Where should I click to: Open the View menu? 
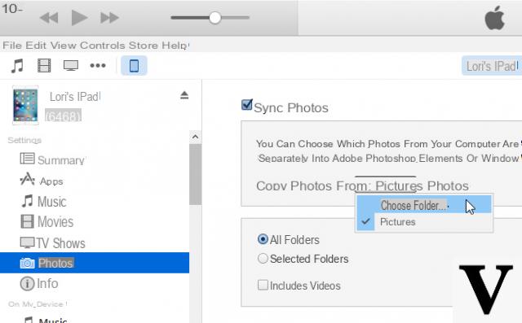coord(64,45)
